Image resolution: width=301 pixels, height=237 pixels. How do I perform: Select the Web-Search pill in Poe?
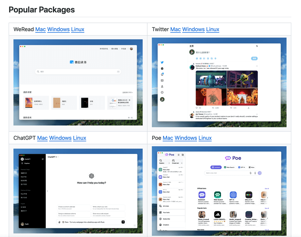tap(229, 167)
